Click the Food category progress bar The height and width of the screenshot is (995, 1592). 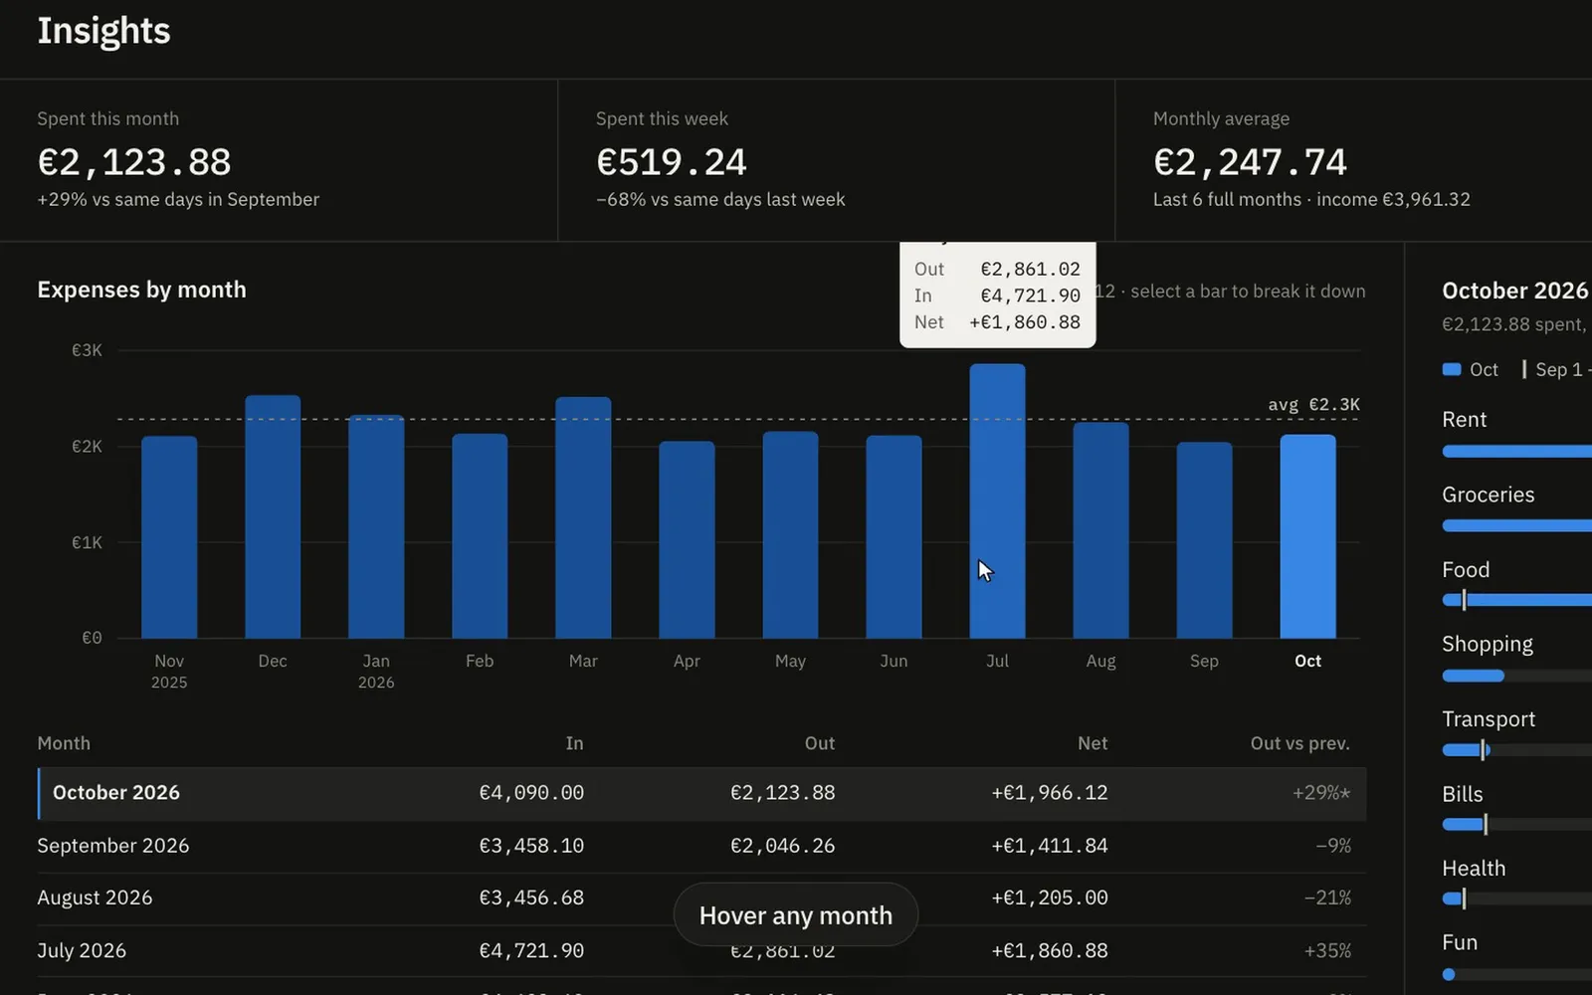[1516, 600]
